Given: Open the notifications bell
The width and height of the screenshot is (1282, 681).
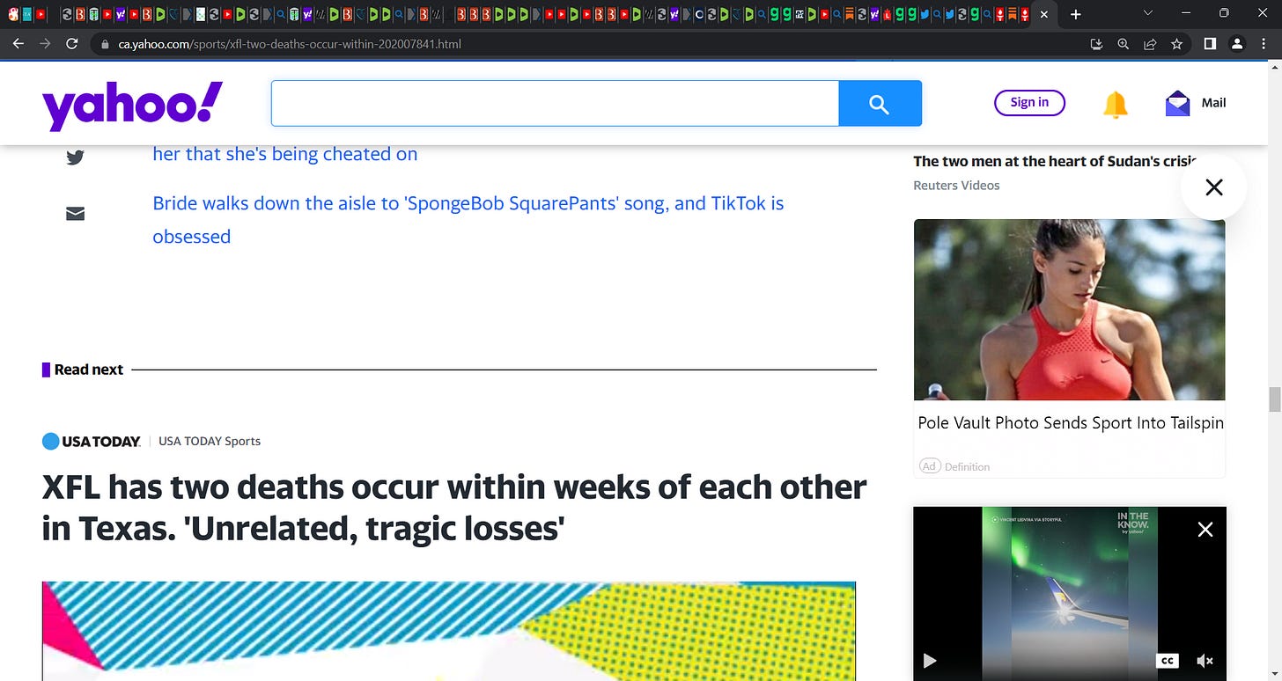Looking at the screenshot, I should 1115,104.
